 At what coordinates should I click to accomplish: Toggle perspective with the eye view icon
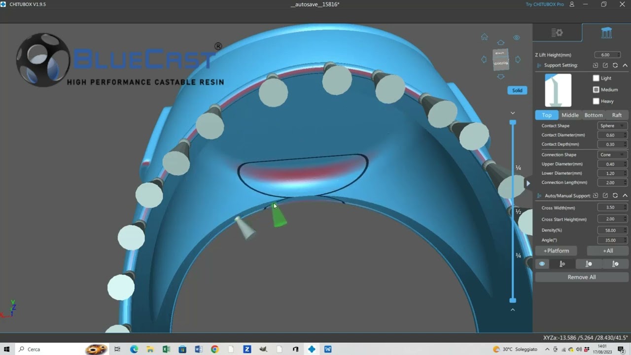tap(517, 37)
